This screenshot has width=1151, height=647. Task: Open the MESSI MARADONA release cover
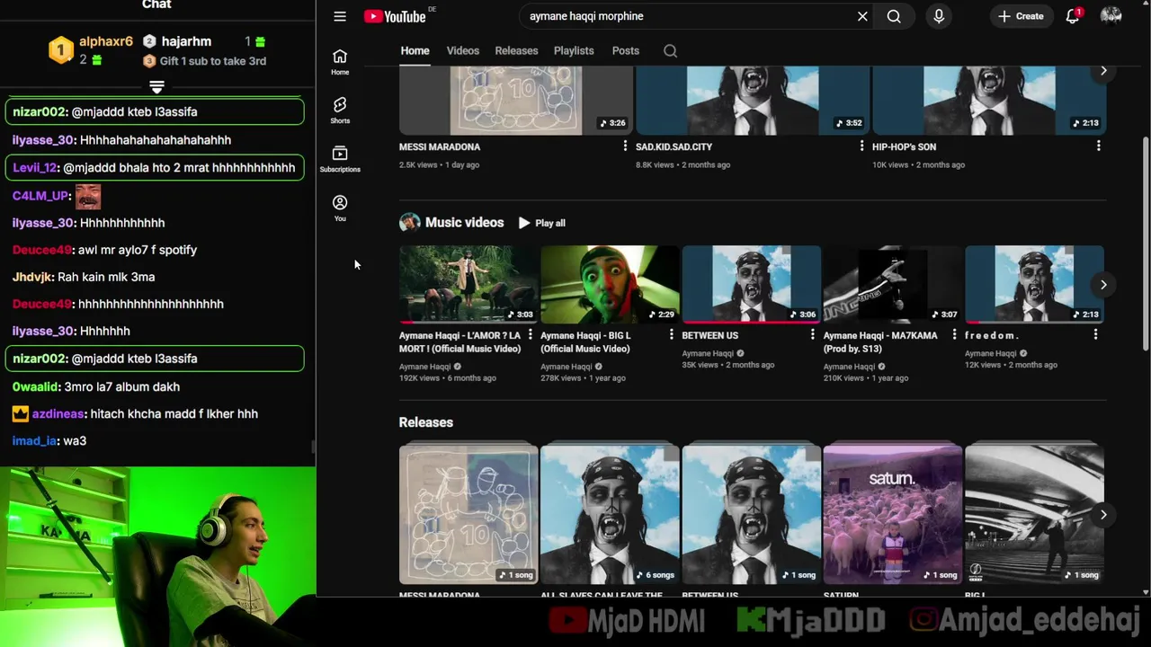(468, 514)
